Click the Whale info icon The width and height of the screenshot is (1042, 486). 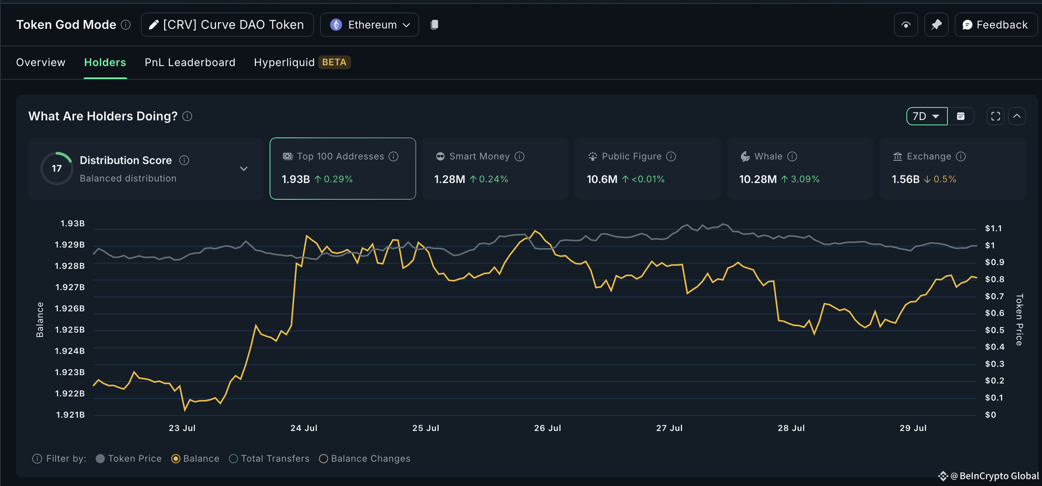pyautogui.click(x=792, y=156)
